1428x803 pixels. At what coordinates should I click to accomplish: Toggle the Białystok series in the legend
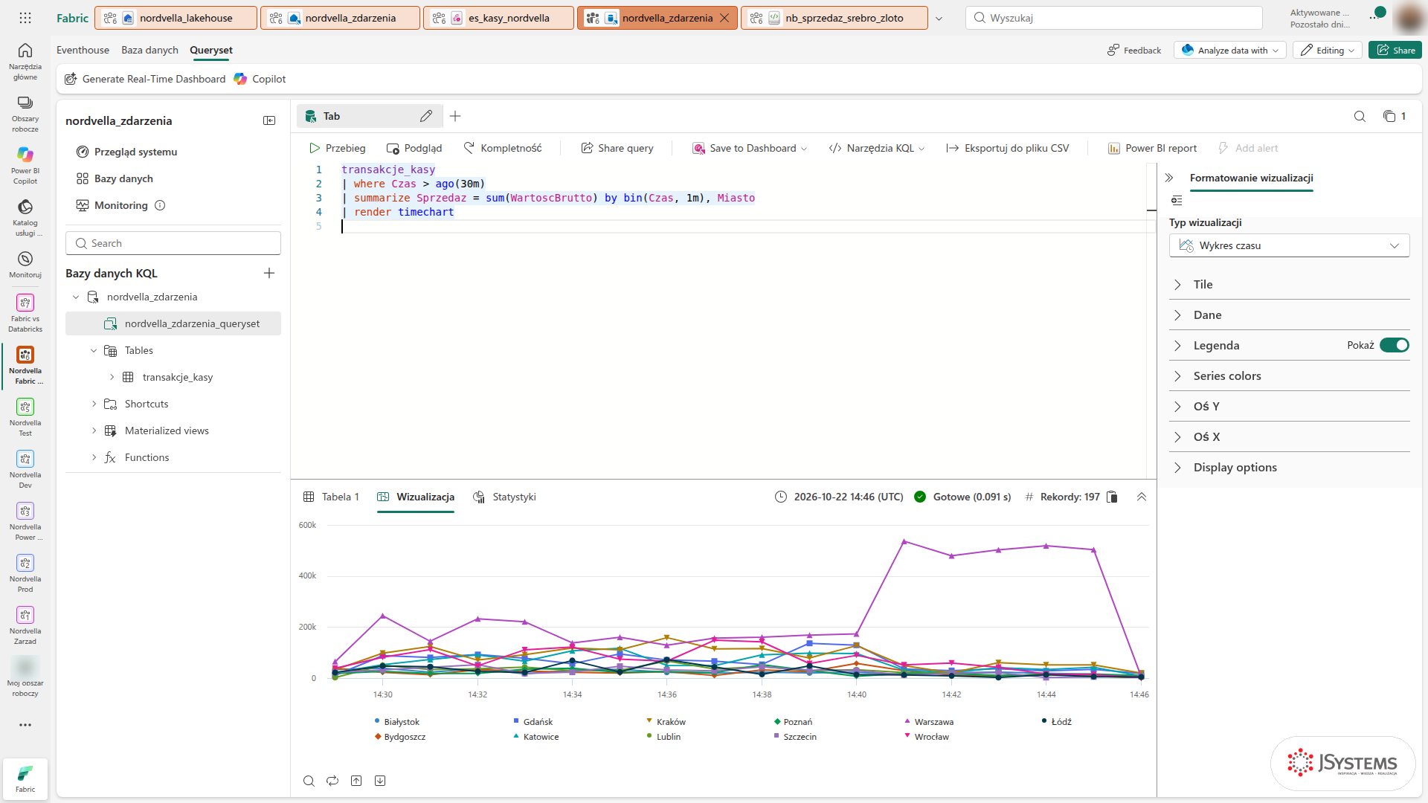tap(397, 722)
